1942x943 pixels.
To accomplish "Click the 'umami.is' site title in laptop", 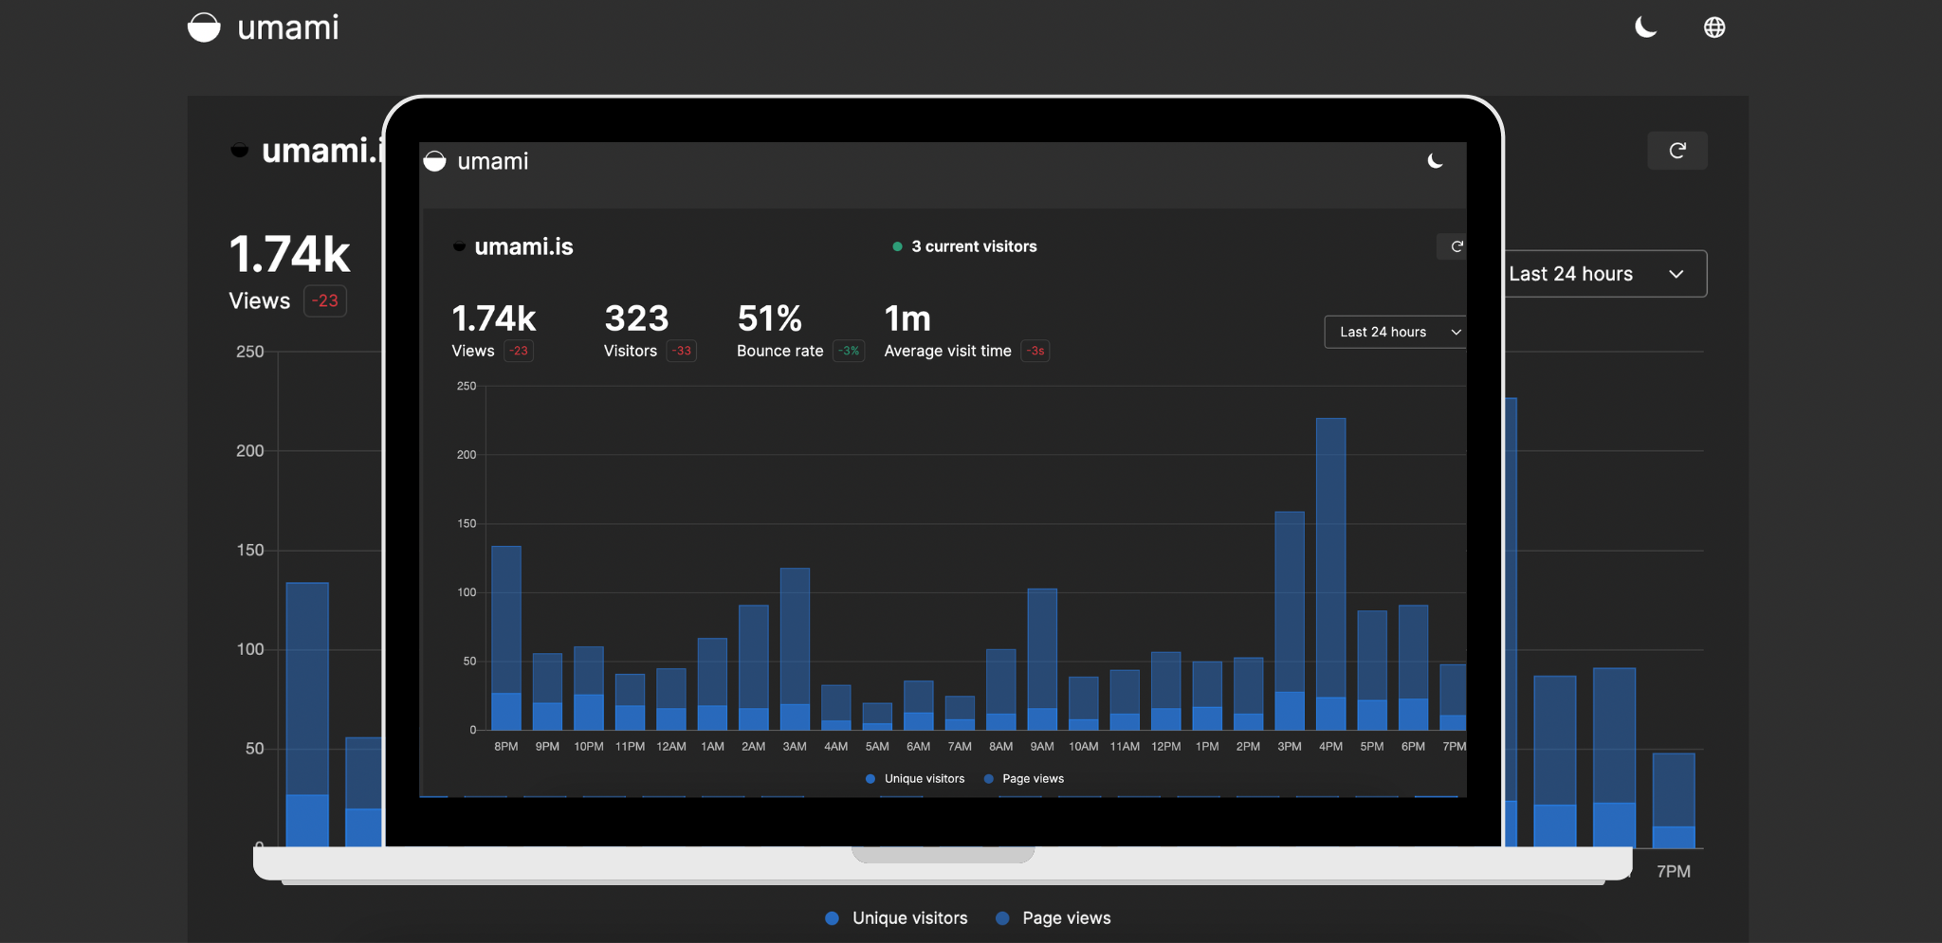I will point(523,246).
